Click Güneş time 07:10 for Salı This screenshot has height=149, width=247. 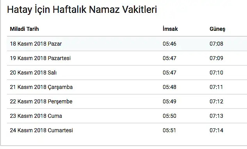(216, 73)
